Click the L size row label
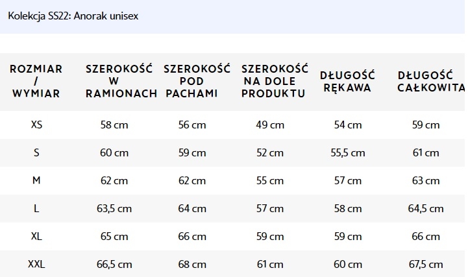The image size is (468, 277). click(36, 208)
